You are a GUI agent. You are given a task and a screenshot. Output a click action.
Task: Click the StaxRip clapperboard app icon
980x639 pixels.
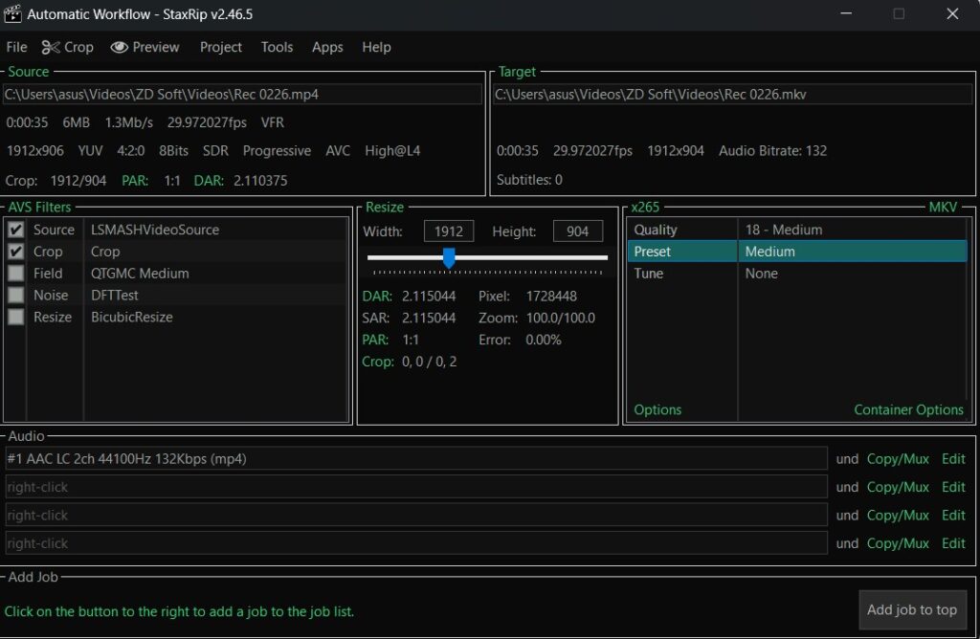pos(12,14)
